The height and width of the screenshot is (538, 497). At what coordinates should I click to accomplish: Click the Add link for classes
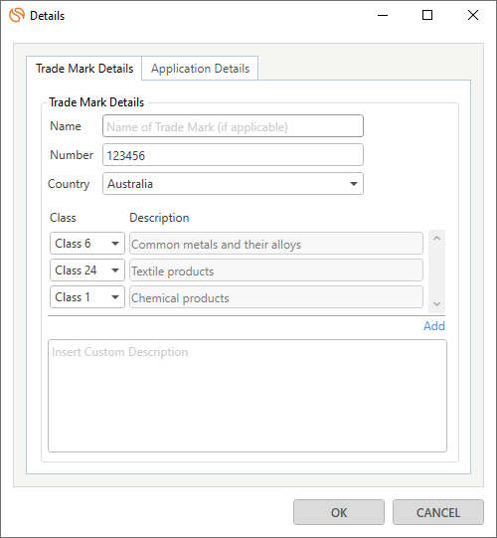(x=434, y=325)
